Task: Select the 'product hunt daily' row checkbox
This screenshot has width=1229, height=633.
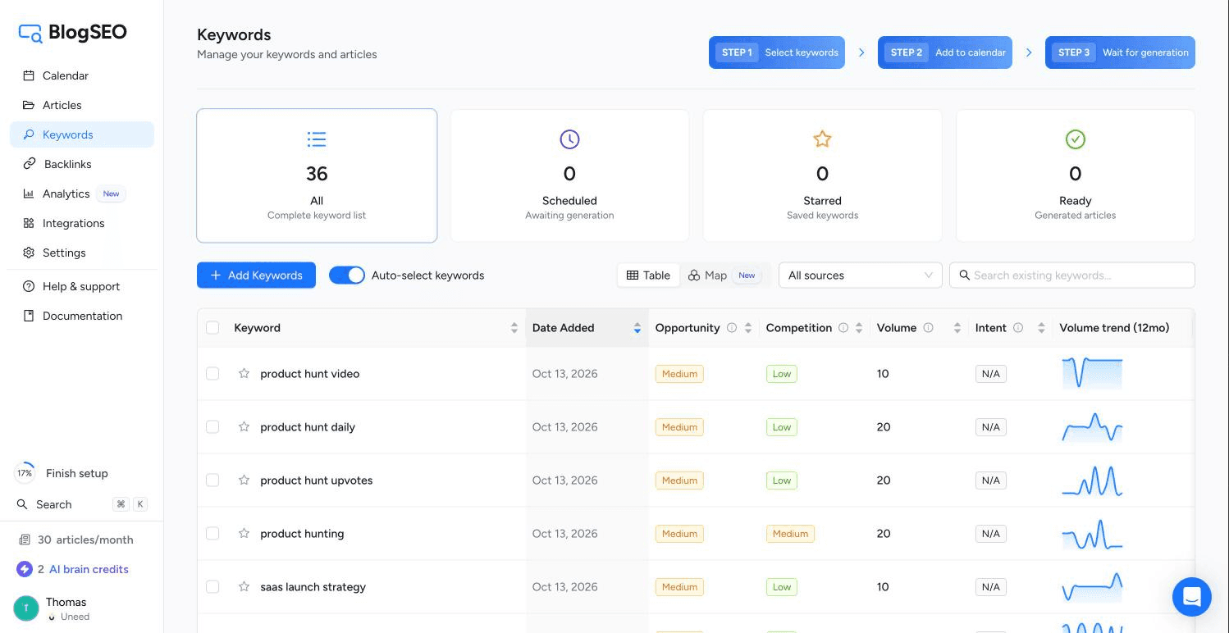Action: pos(212,427)
